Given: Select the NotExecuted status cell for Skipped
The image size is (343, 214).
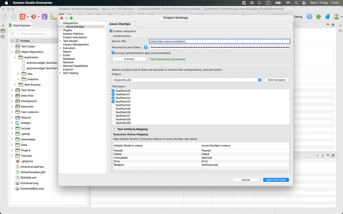Looking at the screenshot, I should pyautogui.click(x=245, y=165).
